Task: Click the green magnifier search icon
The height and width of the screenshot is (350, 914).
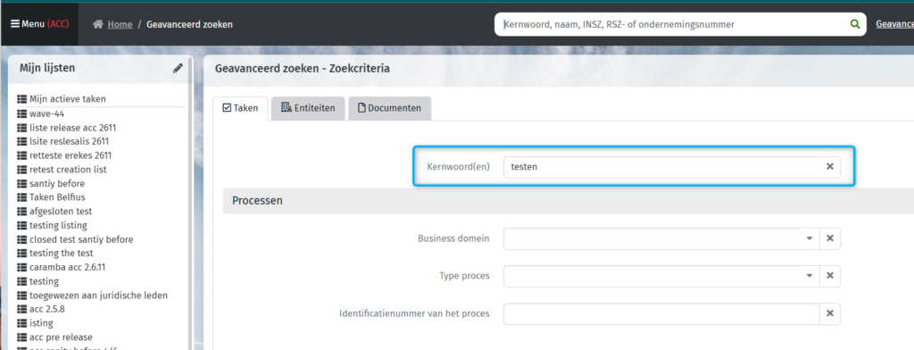Action: coord(855,24)
